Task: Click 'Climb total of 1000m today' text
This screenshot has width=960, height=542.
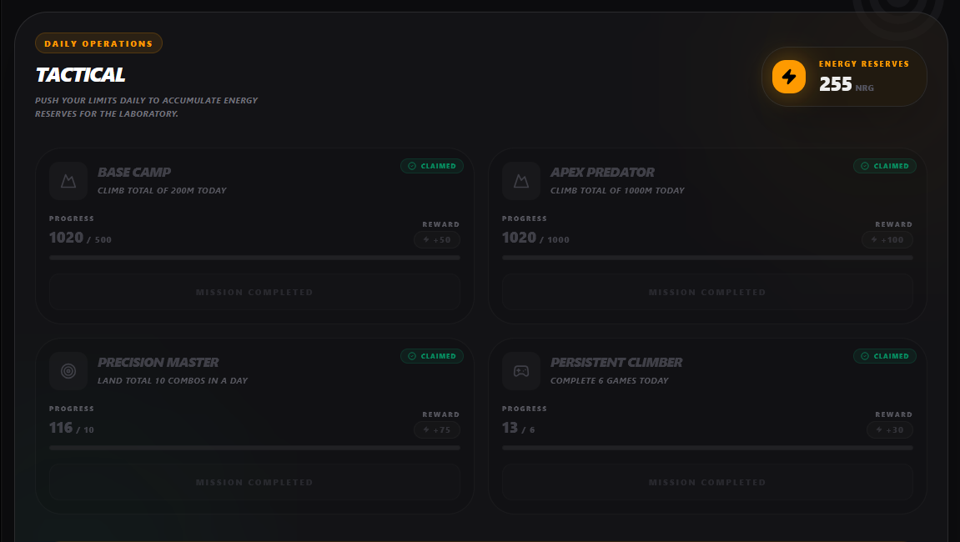Action: click(617, 190)
